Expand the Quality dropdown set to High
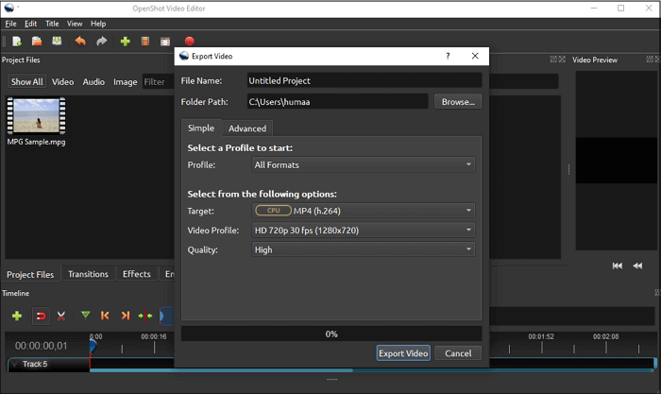 pos(363,249)
